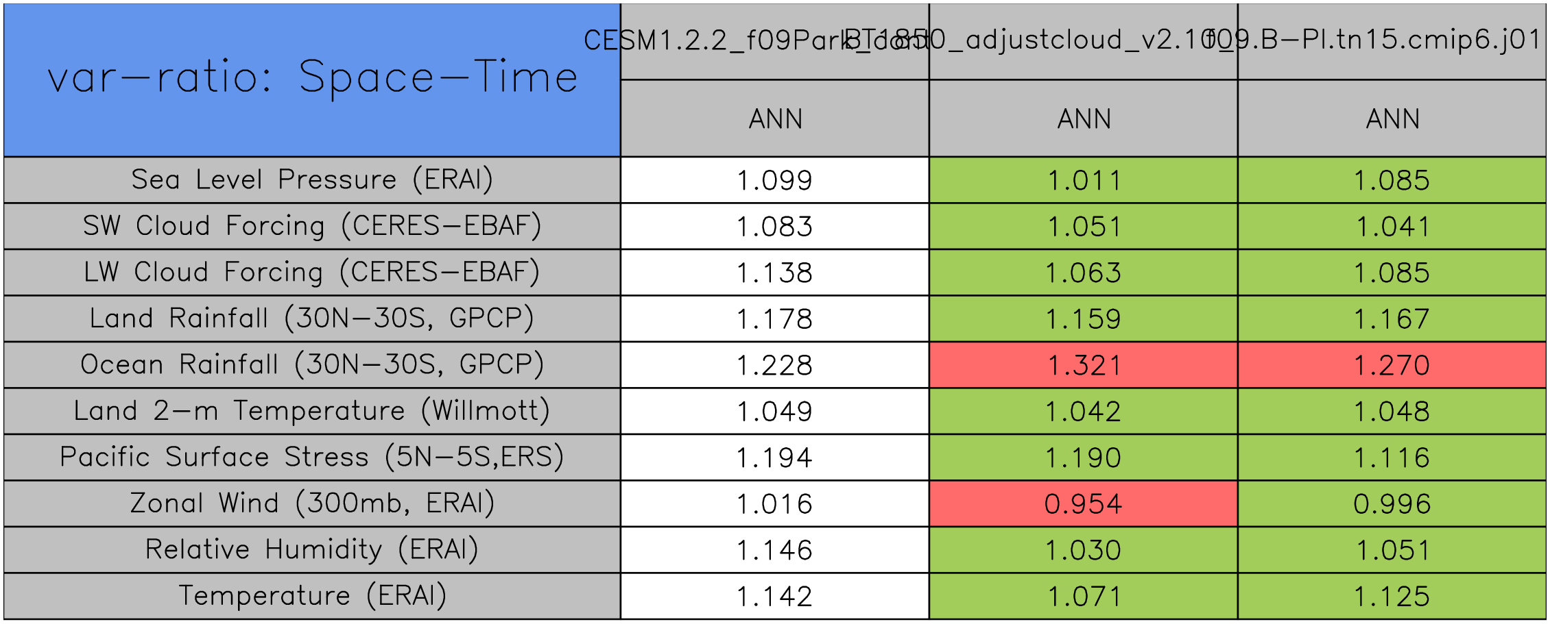Select the Pacific Surface Stress row label

coord(312,457)
